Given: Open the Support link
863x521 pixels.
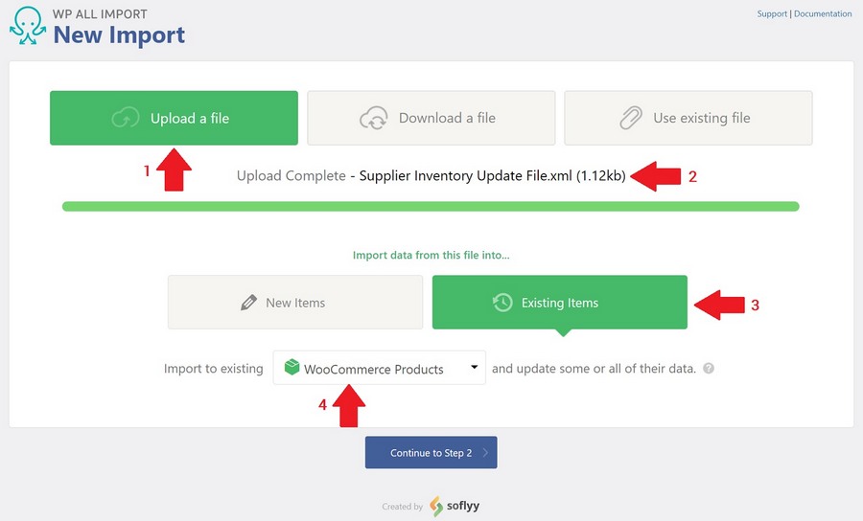Looking at the screenshot, I should click(x=772, y=13).
